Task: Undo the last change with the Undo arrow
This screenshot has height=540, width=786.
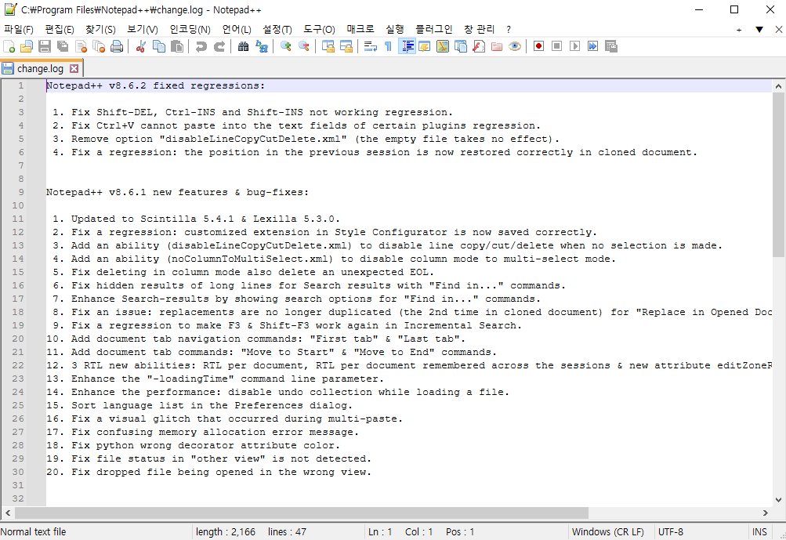Action: pos(201,46)
